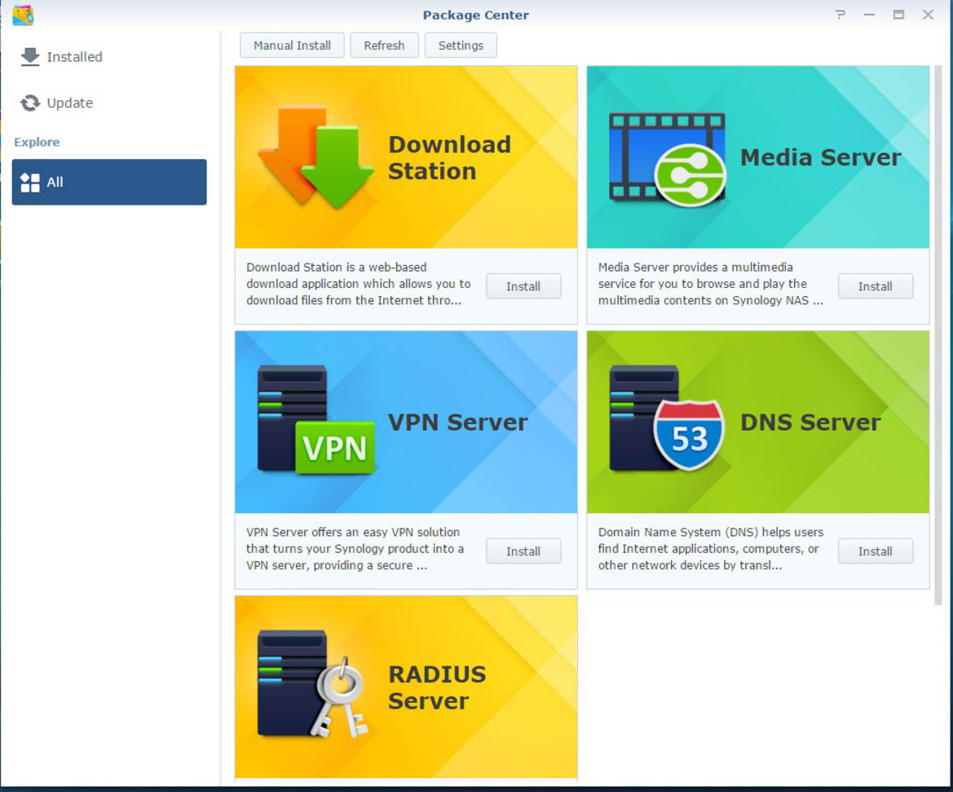Open the DNS Server title

click(810, 423)
